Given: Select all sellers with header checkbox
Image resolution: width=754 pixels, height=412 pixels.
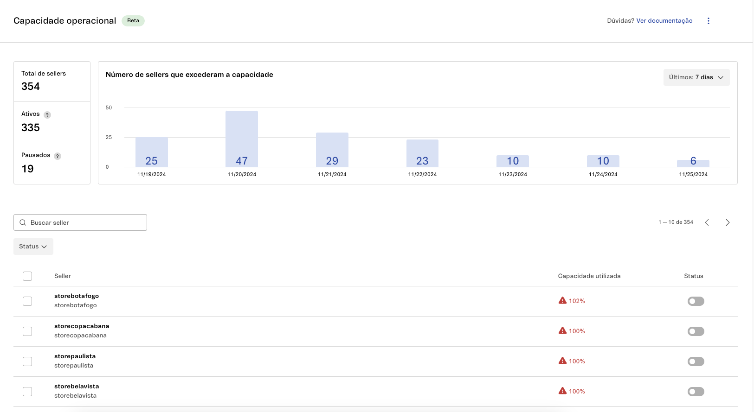Looking at the screenshot, I should (27, 276).
